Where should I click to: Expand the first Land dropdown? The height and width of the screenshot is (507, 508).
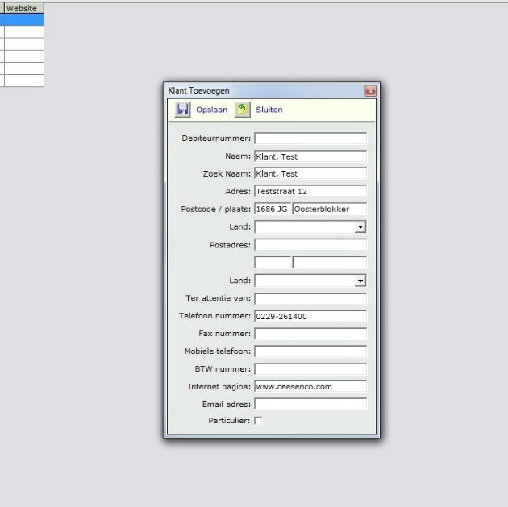(360, 228)
